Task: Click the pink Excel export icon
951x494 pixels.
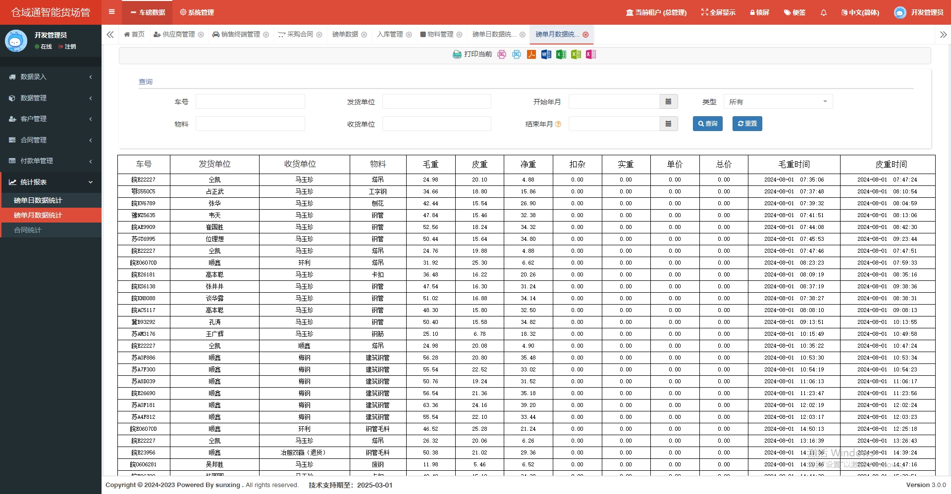Action: 590,54
